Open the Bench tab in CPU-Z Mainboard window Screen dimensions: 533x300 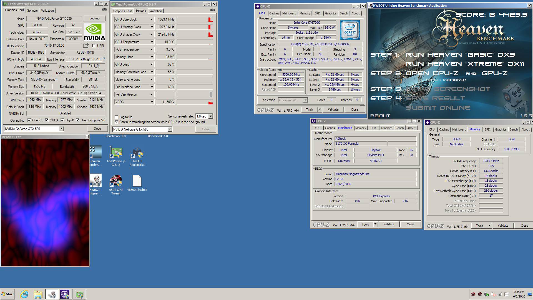[x=400, y=128]
